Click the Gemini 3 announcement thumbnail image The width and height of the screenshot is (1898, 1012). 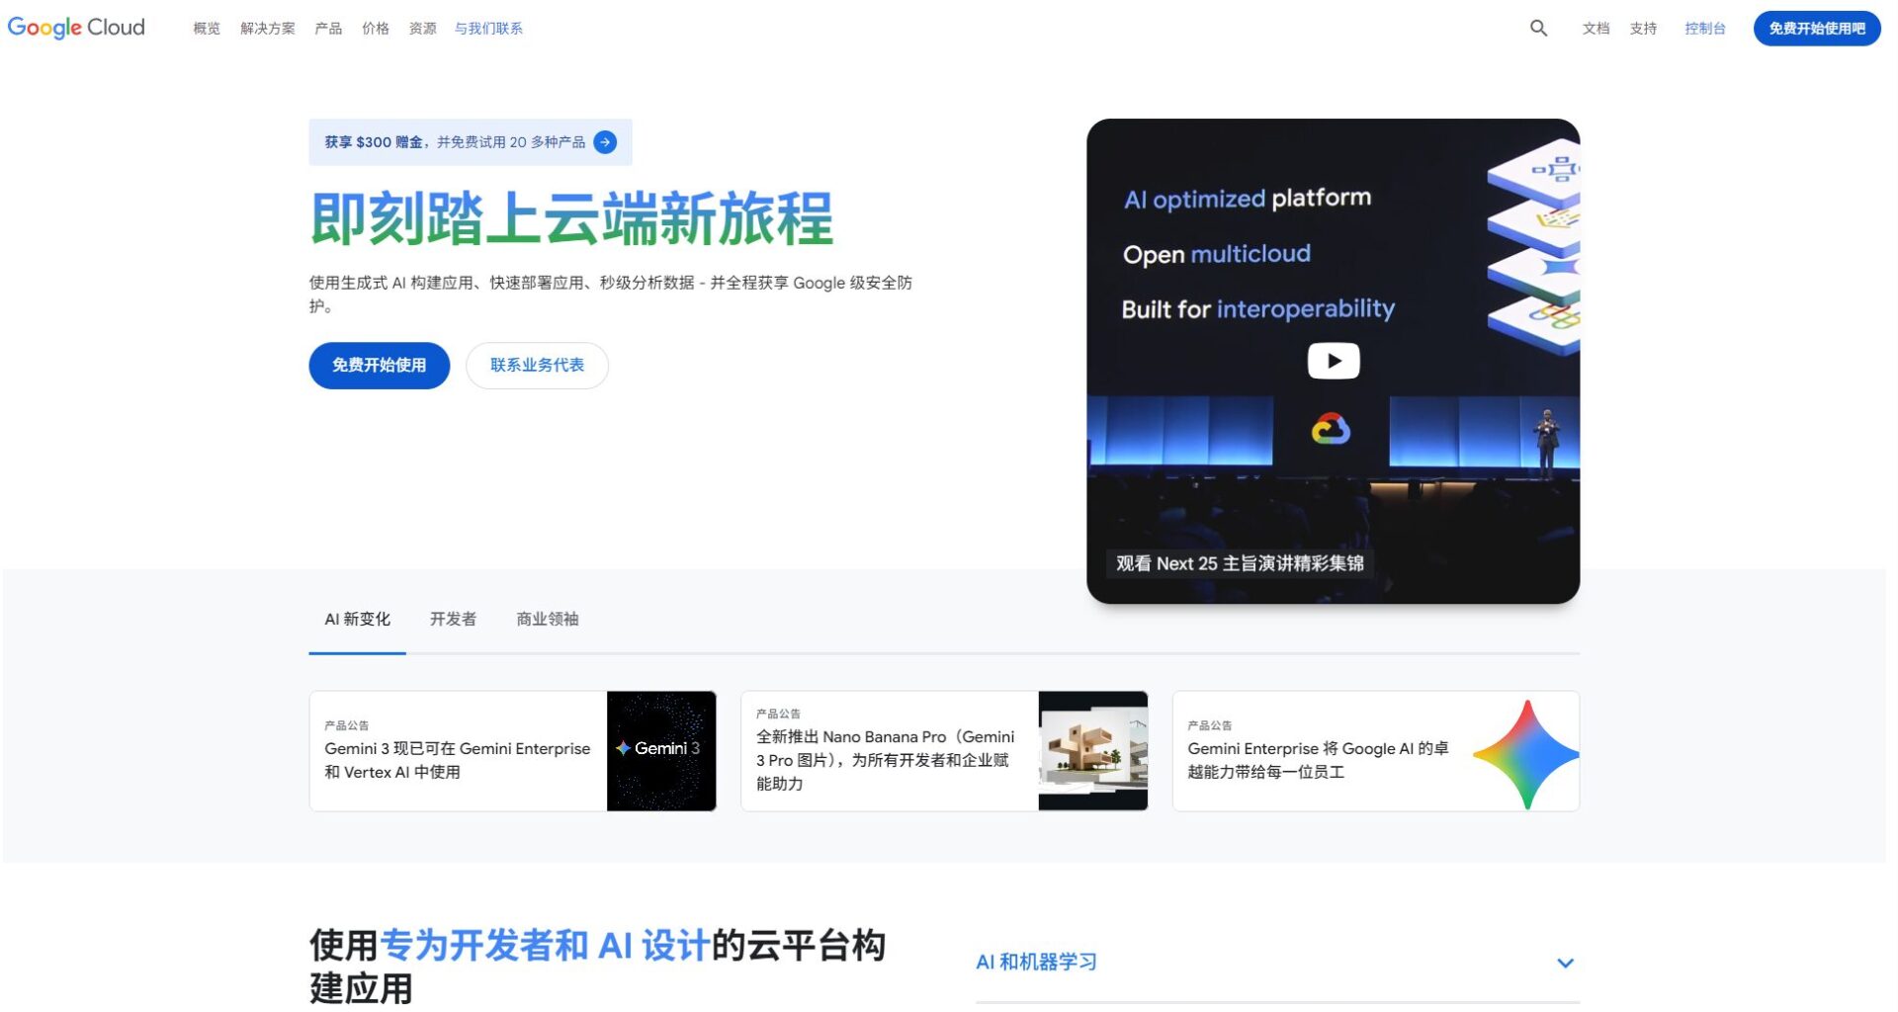pyautogui.click(x=660, y=749)
